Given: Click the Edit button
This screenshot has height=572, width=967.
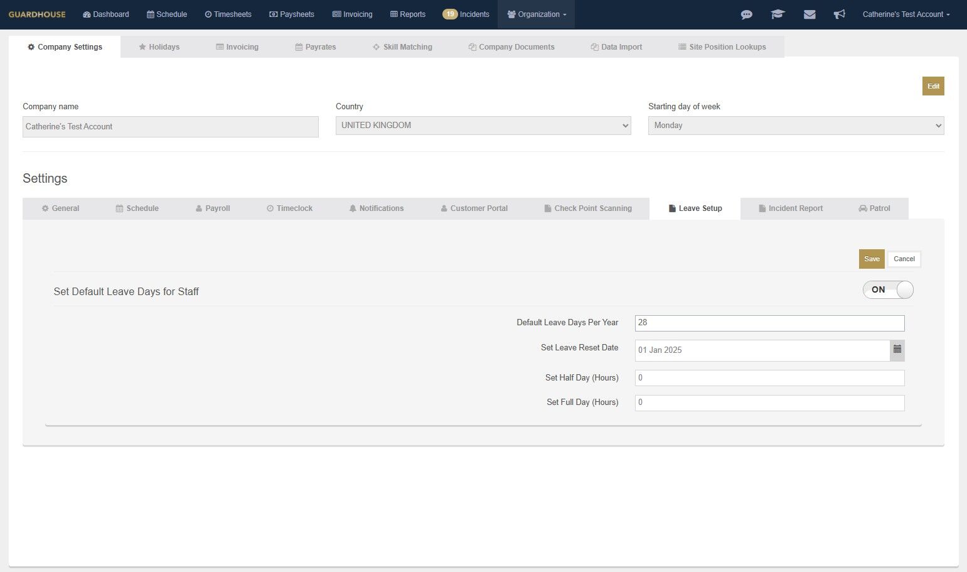Looking at the screenshot, I should [x=933, y=86].
